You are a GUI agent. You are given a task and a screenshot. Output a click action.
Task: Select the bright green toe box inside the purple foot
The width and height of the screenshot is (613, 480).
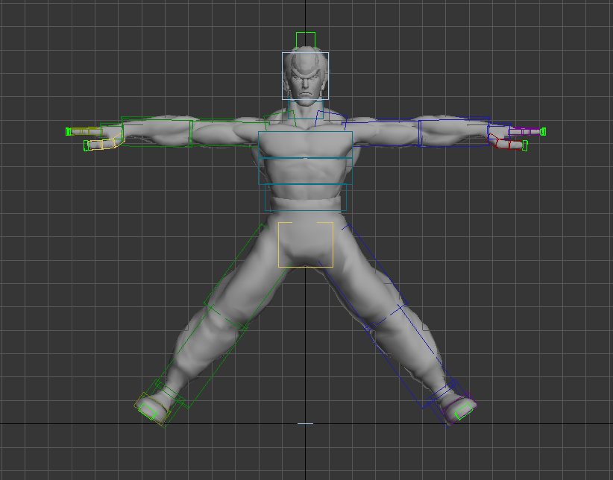[464, 411]
